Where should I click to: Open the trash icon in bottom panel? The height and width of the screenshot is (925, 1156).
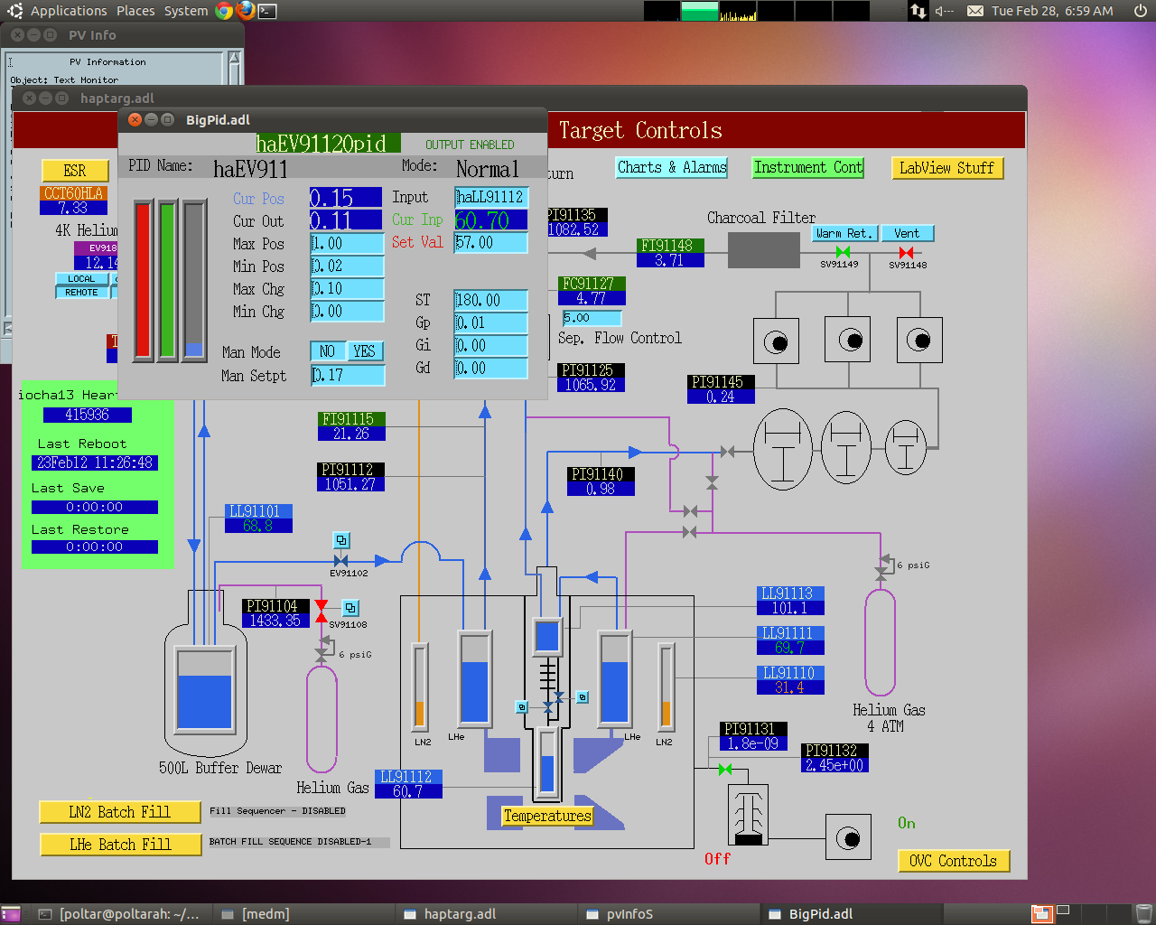click(1143, 914)
